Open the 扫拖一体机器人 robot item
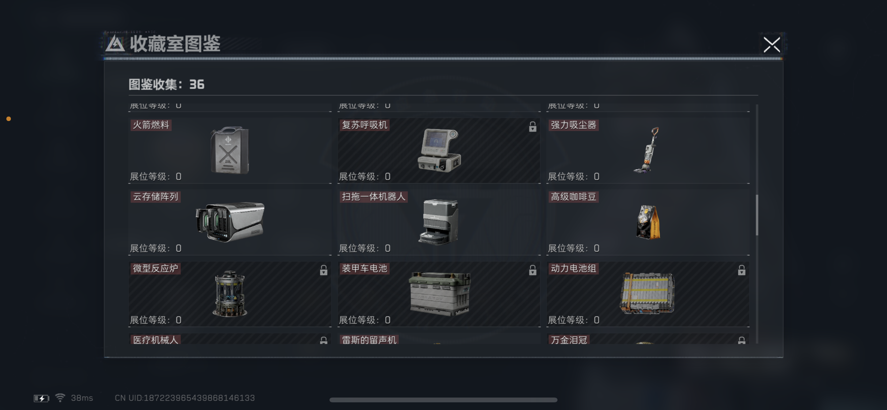This screenshot has width=887, height=410. (439, 222)
